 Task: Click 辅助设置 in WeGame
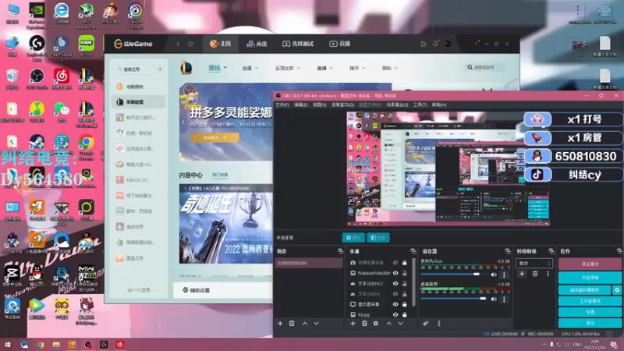click(x=197, y=290)
